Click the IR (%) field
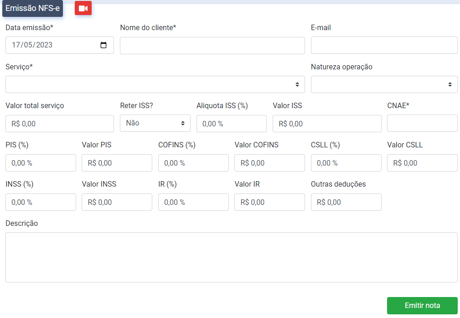 (193, 202)
